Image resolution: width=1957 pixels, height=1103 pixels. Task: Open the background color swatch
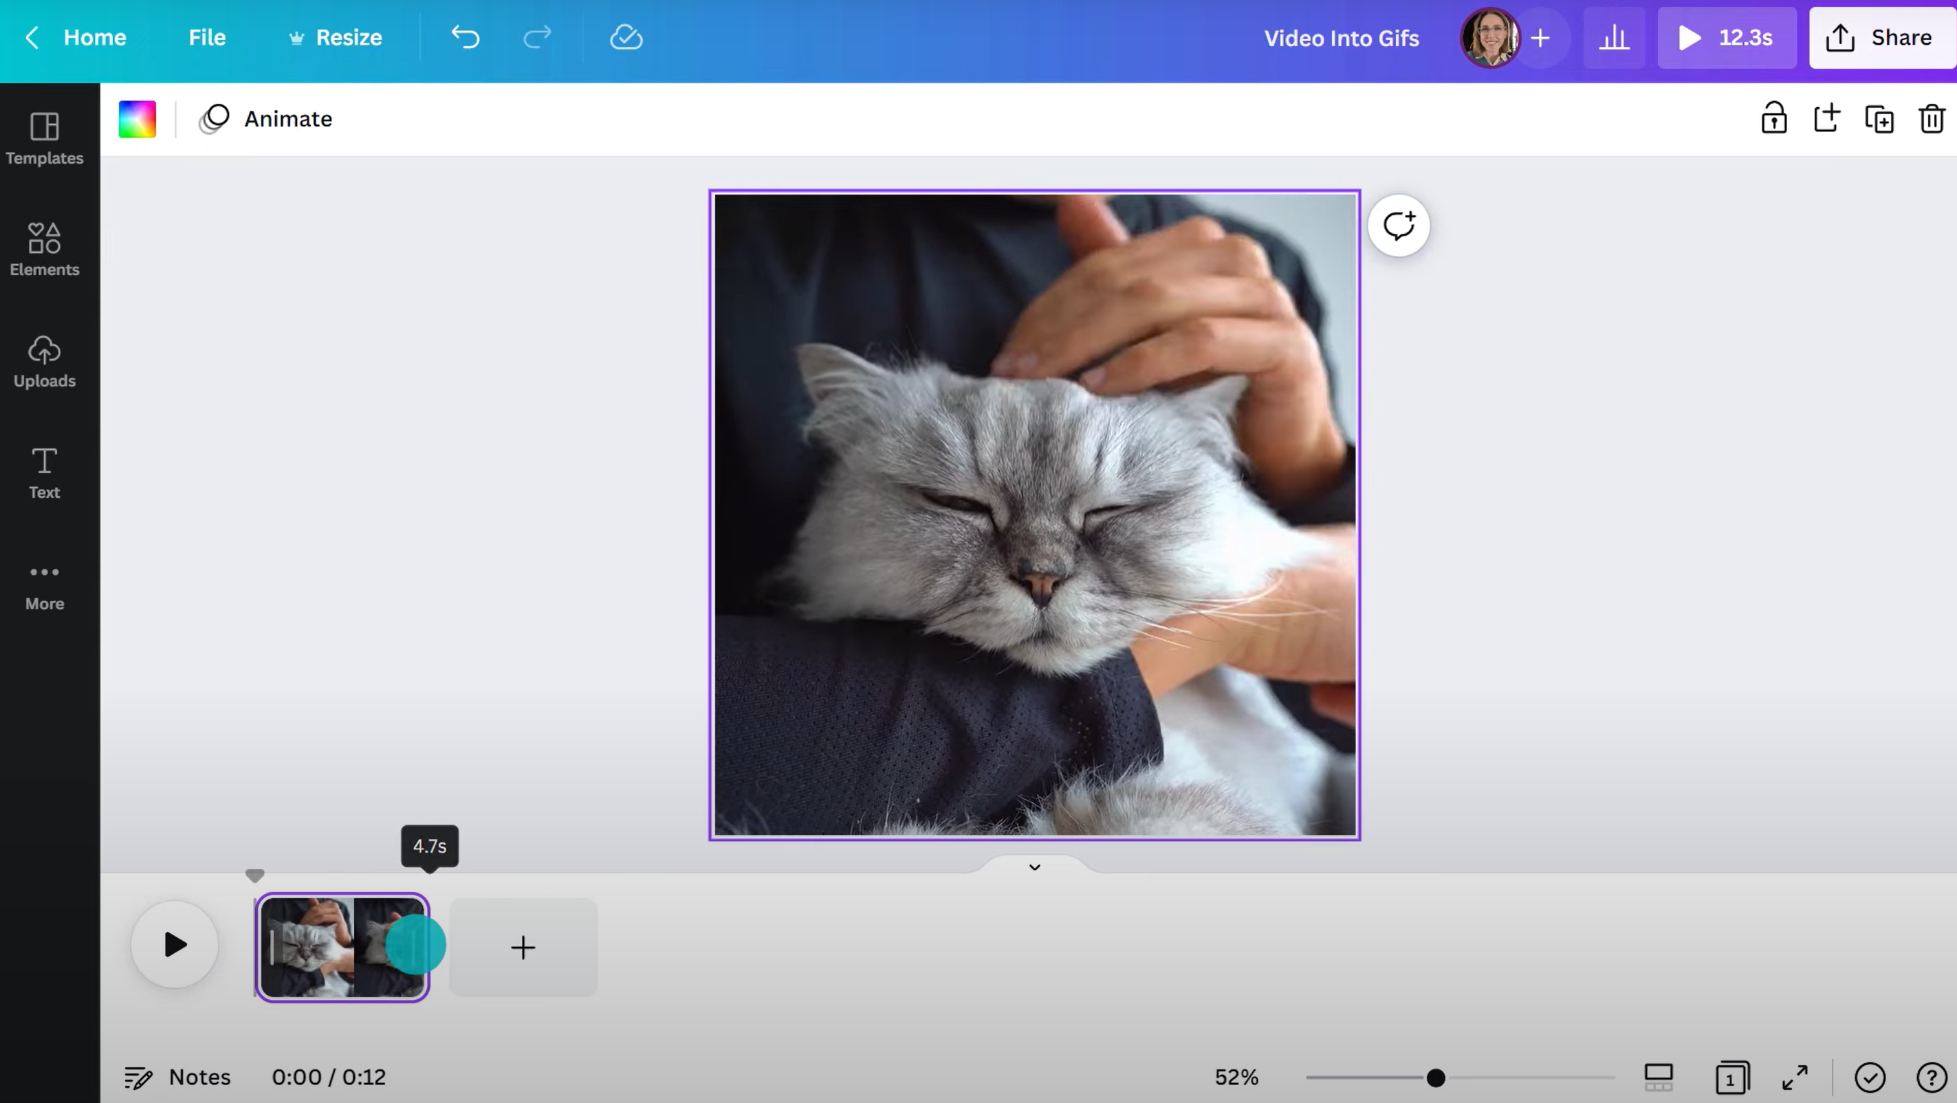138,119
